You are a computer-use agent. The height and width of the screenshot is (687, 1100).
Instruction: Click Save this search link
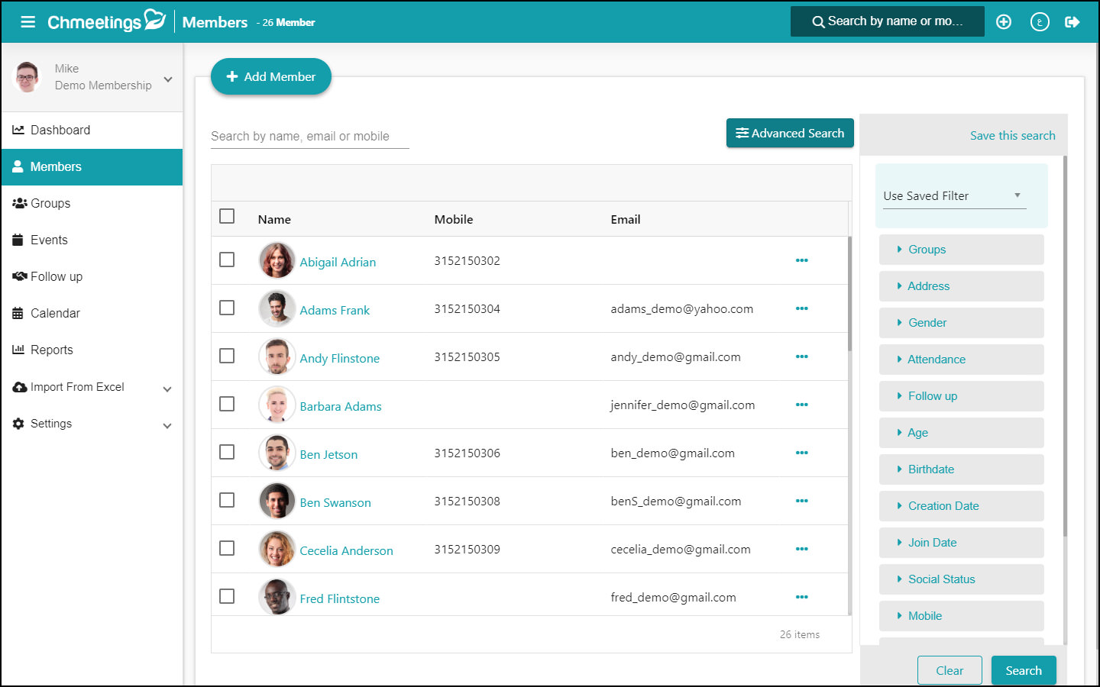point(1013,136)
